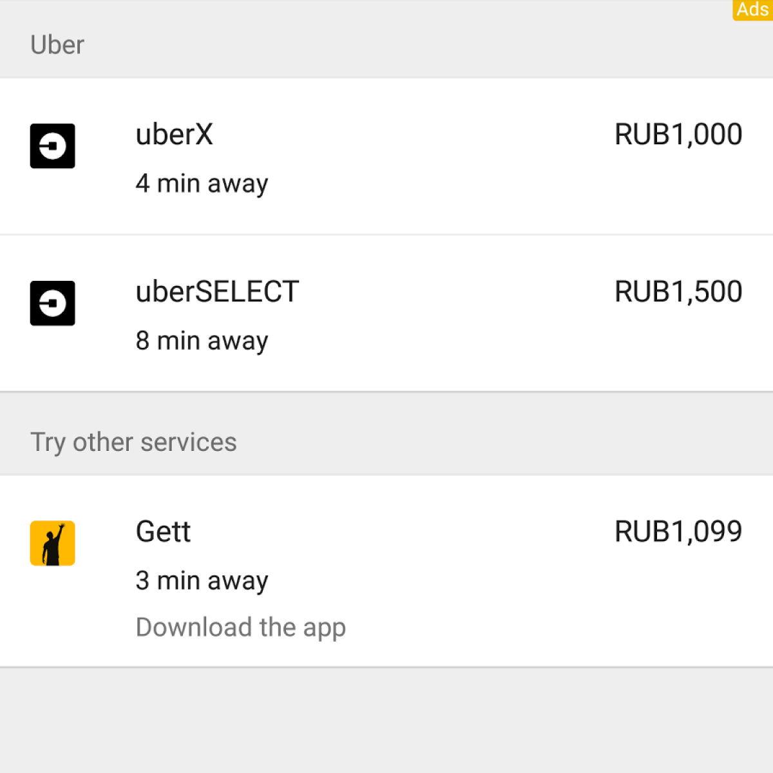Click the yellow Gett app icon
This screenshot has width=773, height=773.
click(52, 543)
